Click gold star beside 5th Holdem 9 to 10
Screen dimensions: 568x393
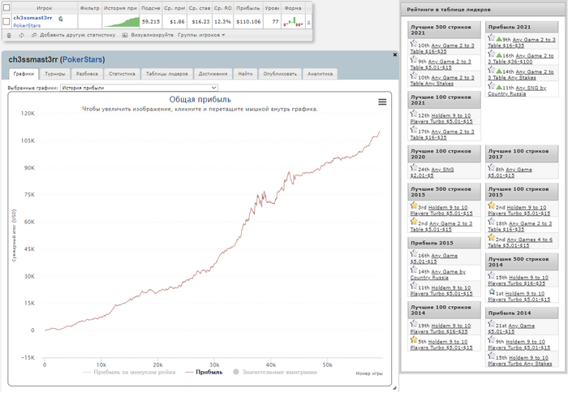414,340
